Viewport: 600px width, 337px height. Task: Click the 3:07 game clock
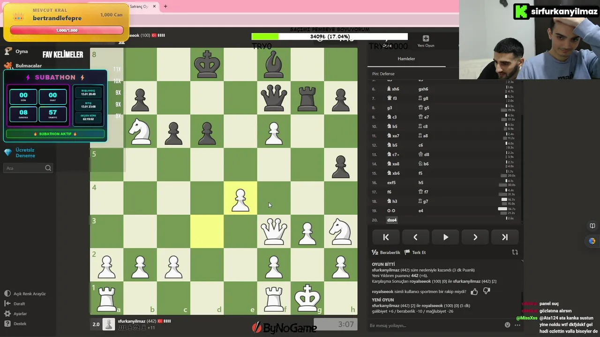coord(336,324)
